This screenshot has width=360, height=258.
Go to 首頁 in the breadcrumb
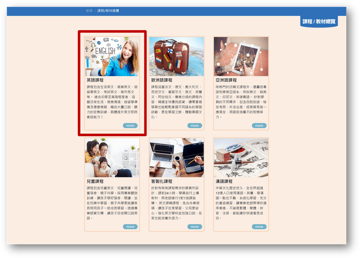pyautogui.click(x=89, y=11)
